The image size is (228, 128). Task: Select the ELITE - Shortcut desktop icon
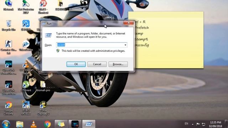point(43,7)
